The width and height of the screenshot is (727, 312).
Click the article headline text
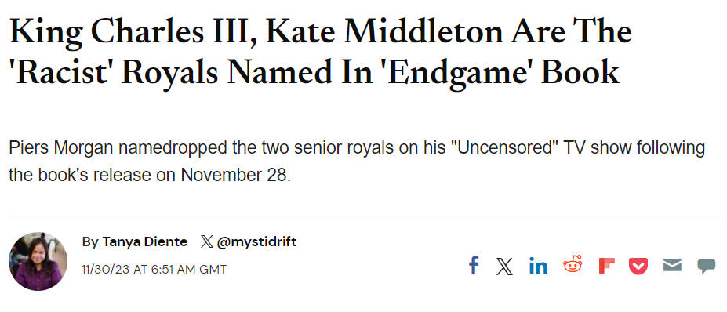tap(321, 52)
